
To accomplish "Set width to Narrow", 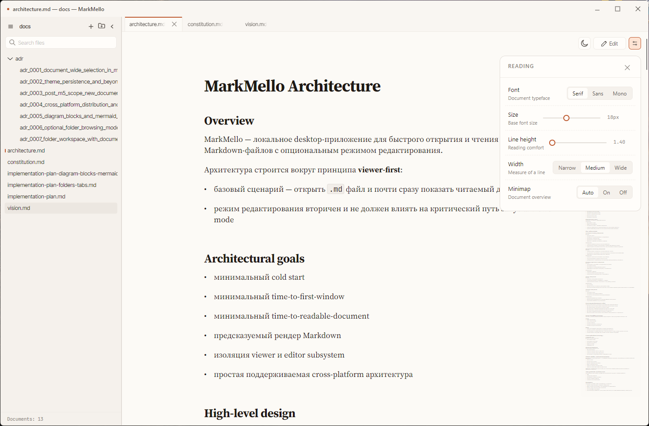I will [567, 168].
